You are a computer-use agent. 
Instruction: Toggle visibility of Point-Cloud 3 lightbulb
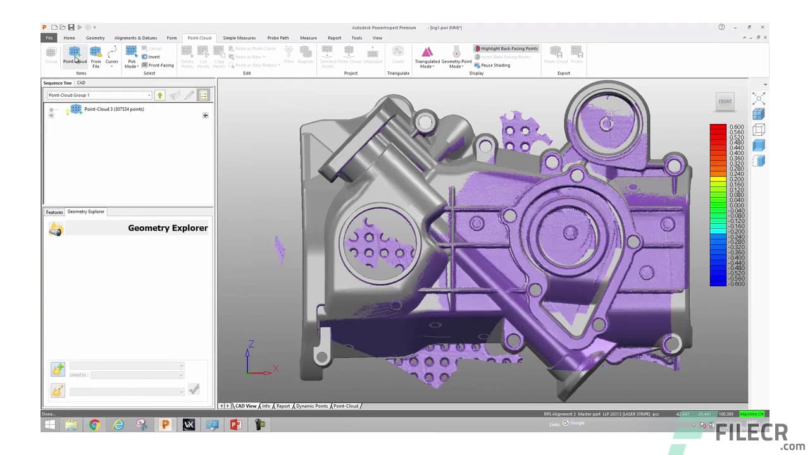click(x=67, y=109)
